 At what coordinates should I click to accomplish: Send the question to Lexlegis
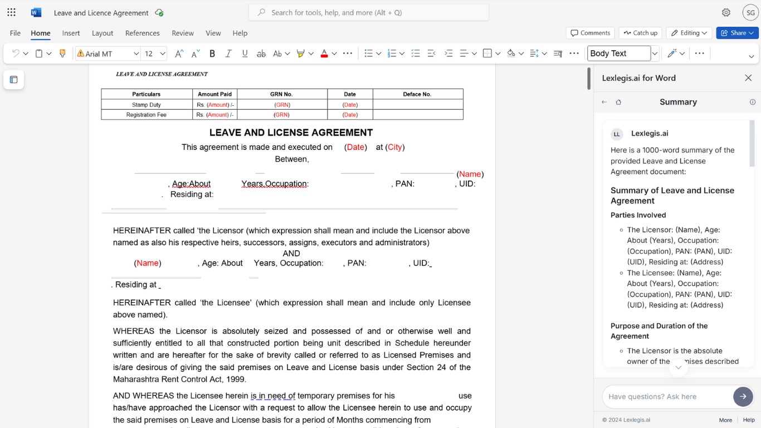point(743,396)
